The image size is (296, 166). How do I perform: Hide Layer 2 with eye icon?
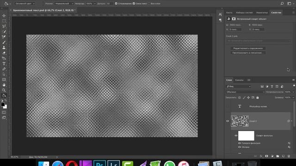pos(228,121)
